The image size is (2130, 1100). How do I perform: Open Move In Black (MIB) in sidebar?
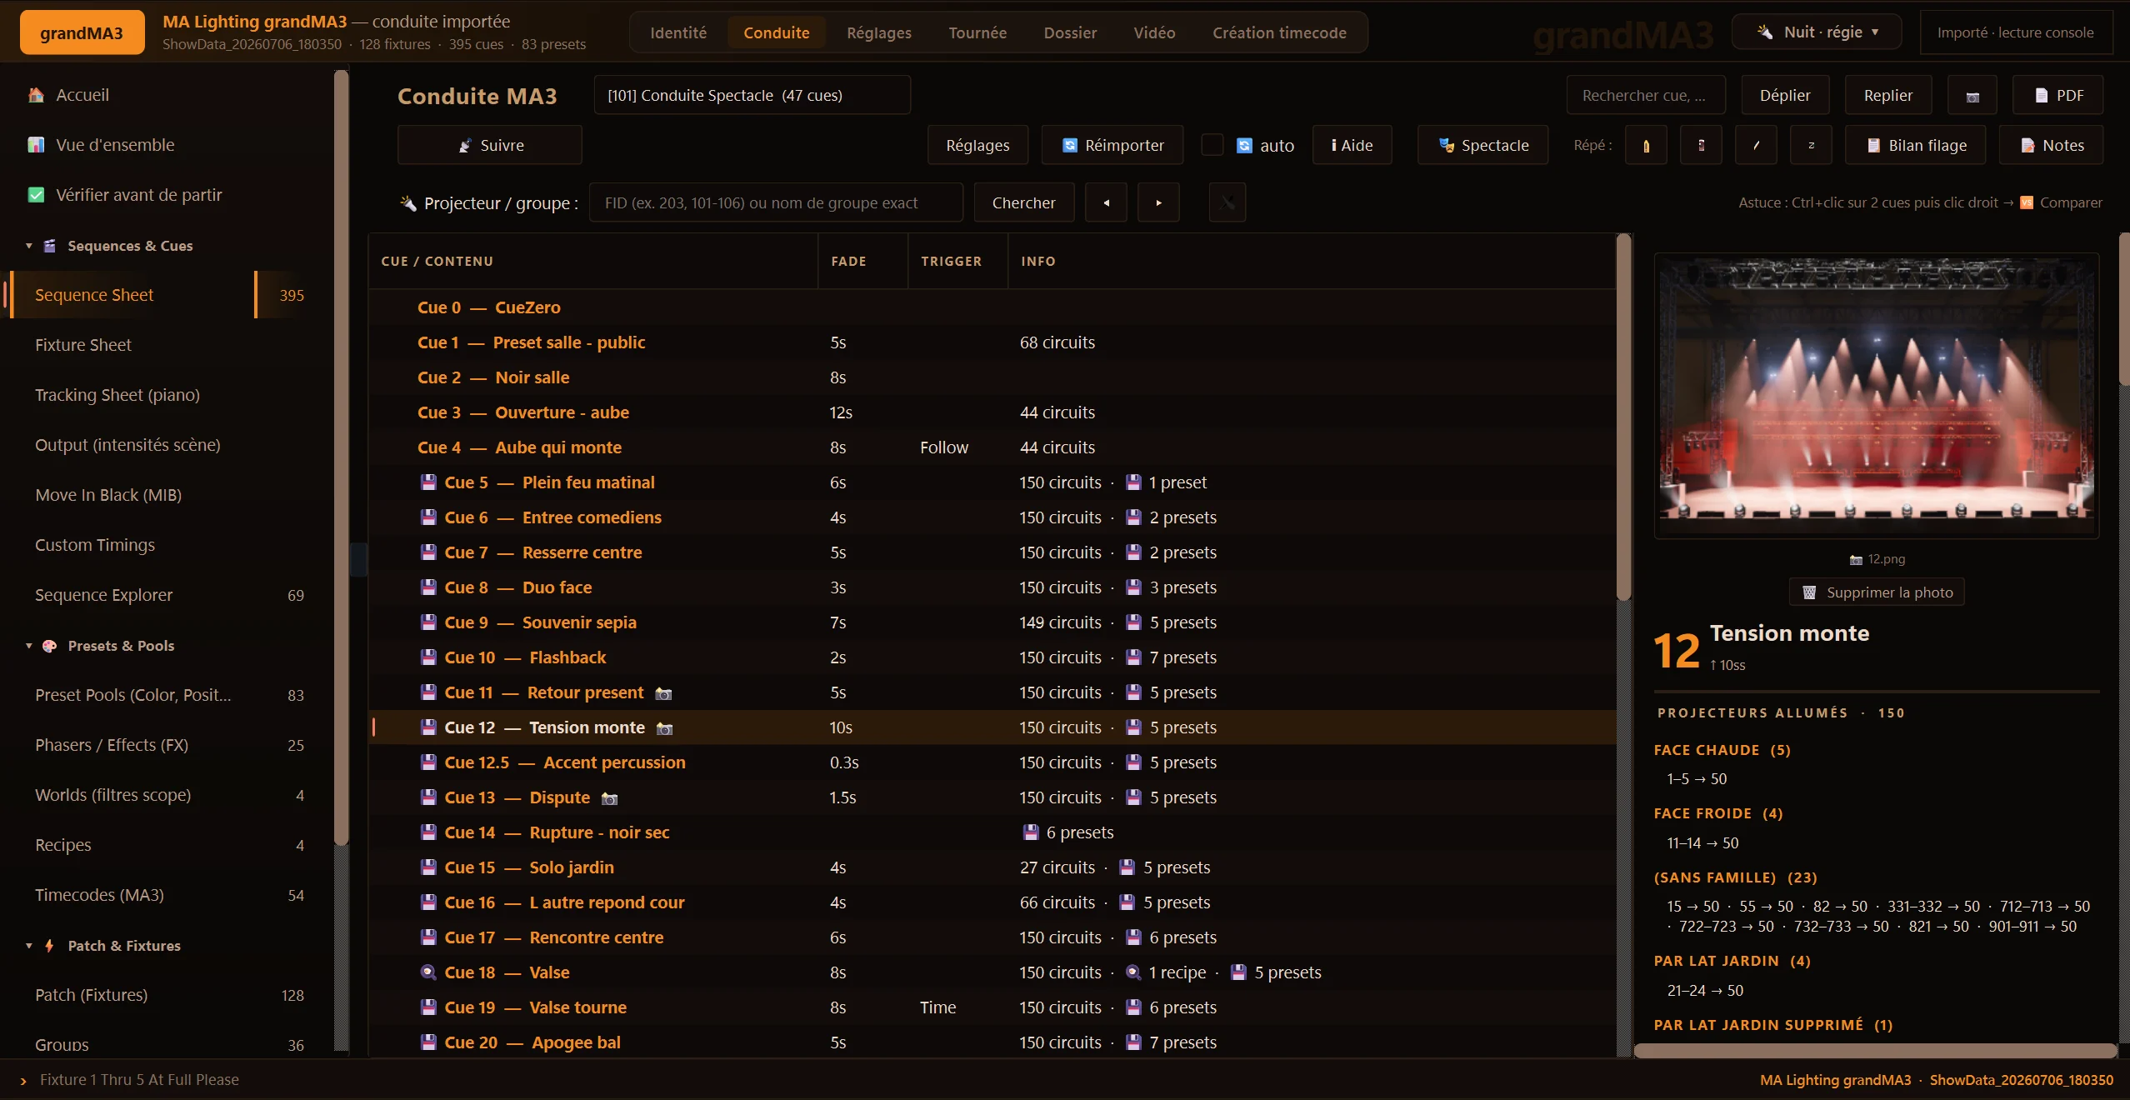tap(166, 495)
